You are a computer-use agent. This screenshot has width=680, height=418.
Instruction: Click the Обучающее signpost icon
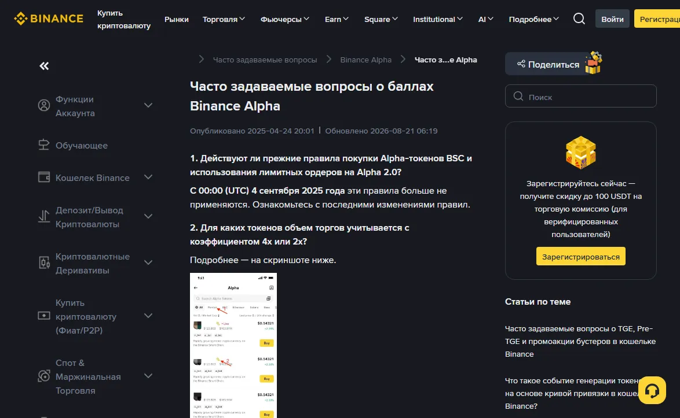tap(44, 145)
